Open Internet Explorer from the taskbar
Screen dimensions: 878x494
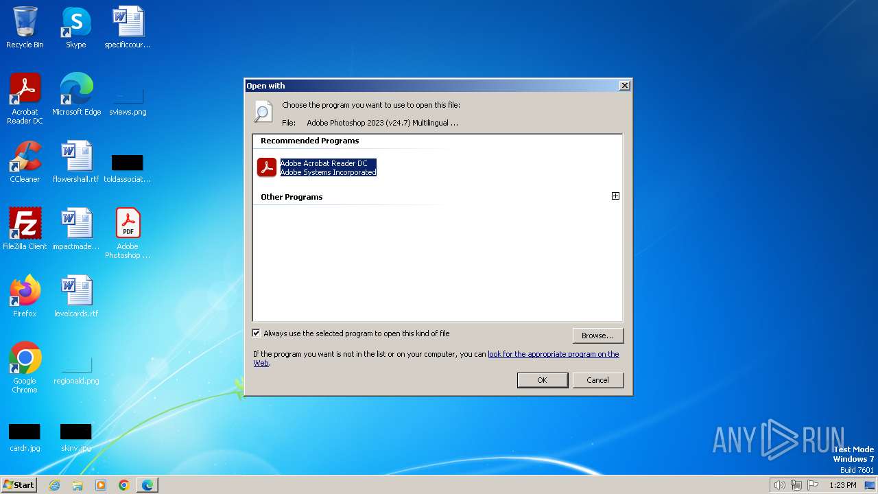(55, 485)
